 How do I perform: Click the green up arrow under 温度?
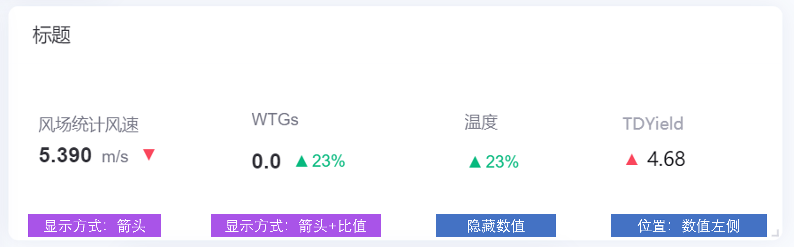pos(475,162)
